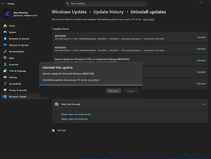
Task: Select the Bluetooth & devices icon
Action: pos(5,38)
